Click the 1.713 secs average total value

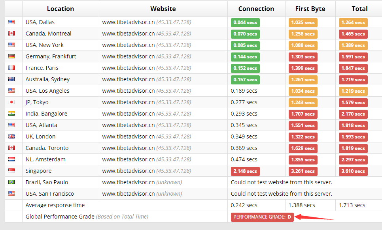352,205
